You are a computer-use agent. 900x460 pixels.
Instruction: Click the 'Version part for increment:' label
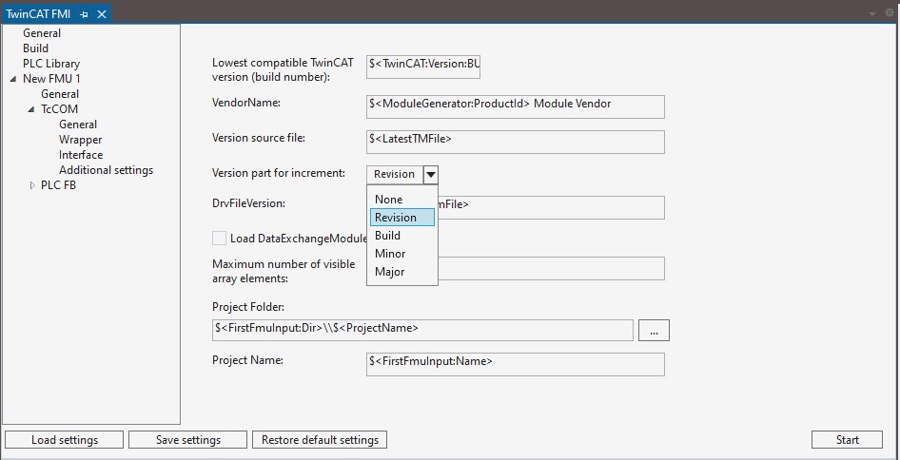279,173
